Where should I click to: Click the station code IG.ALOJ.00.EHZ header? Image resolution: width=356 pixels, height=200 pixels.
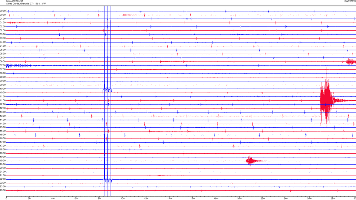pos(14,1)
